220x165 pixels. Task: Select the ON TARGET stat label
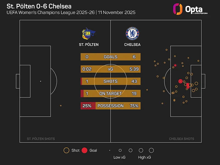[x=110, y=94]
